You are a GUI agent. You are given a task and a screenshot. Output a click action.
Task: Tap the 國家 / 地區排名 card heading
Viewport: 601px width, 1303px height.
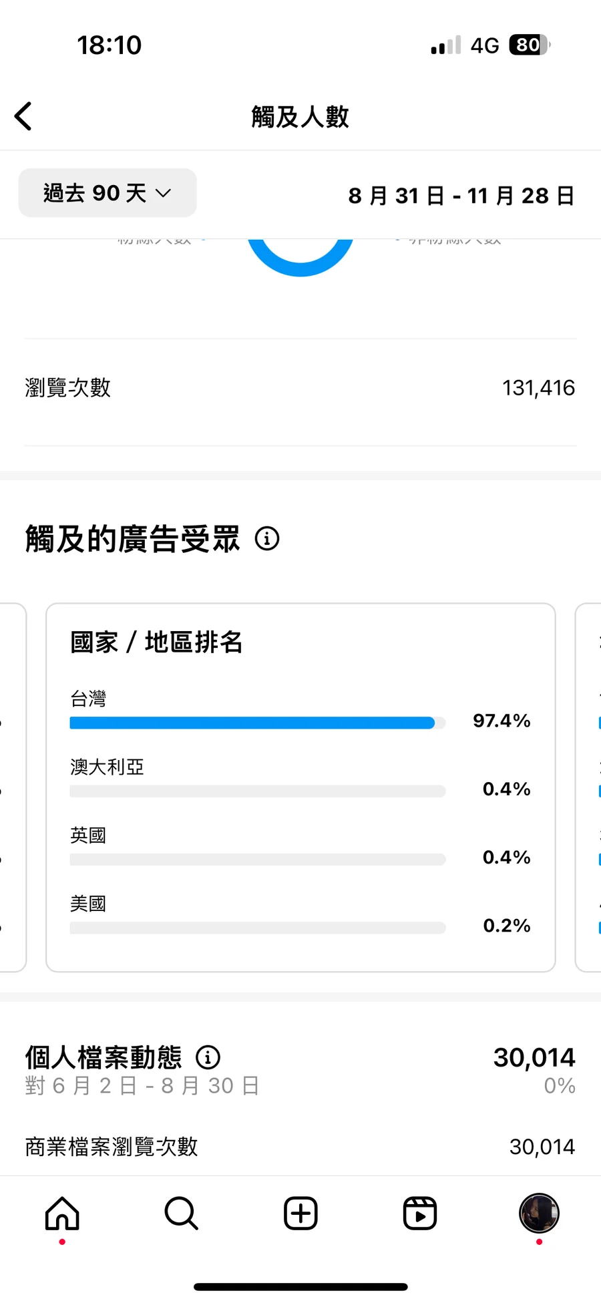tap(156, 642)
